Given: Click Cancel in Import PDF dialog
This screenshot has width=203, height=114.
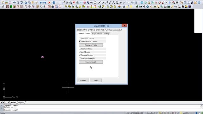Looking at the screenshot, I should tap(83, 80).
